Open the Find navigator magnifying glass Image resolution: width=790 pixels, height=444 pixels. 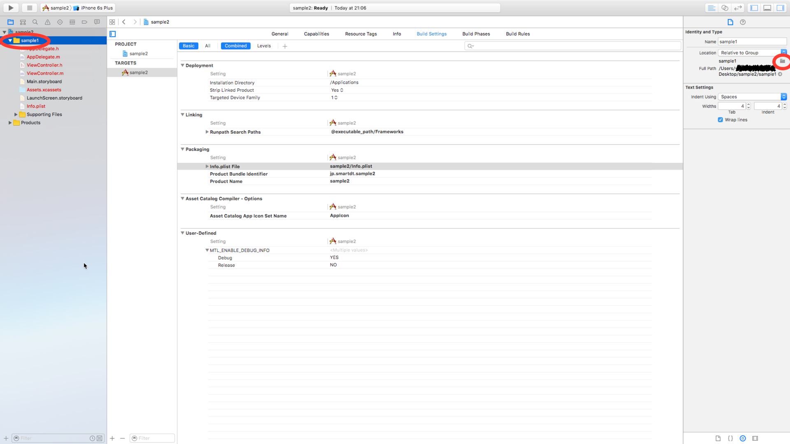(x=35, y=22)
